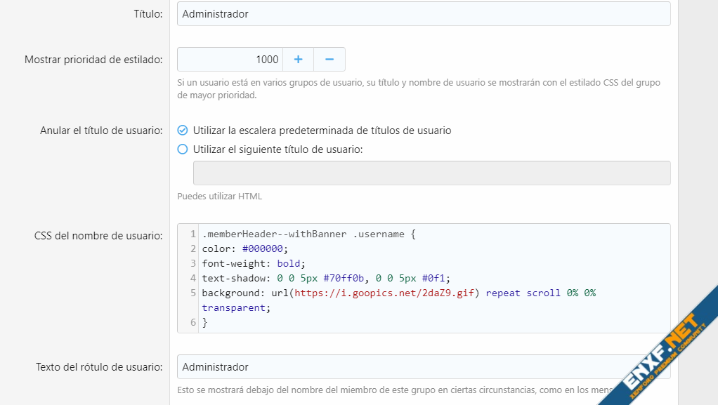The width and height of the screenshot is (718, 405).
Task: Select the default user title ladder option
Action: [183, 131]
